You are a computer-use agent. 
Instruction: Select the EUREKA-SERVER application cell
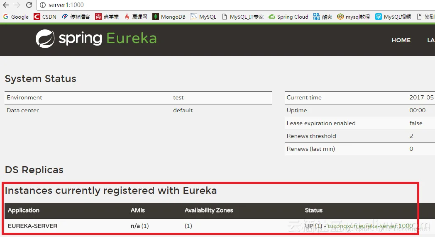[x=32, y=226]
